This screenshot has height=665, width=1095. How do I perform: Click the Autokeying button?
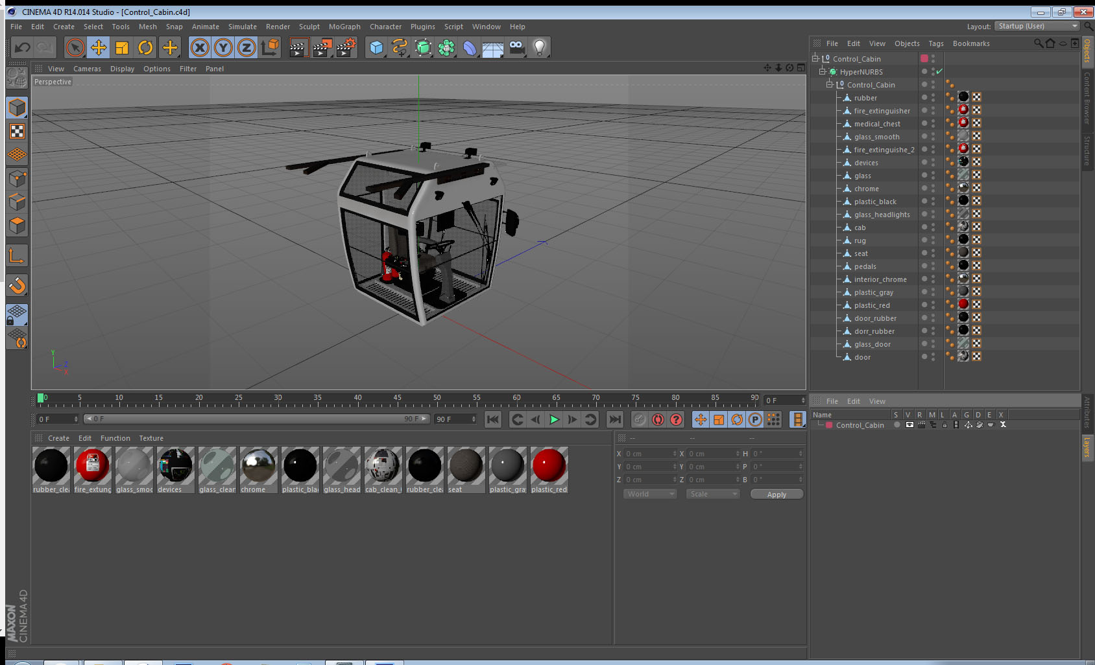[x=658, y=419]
